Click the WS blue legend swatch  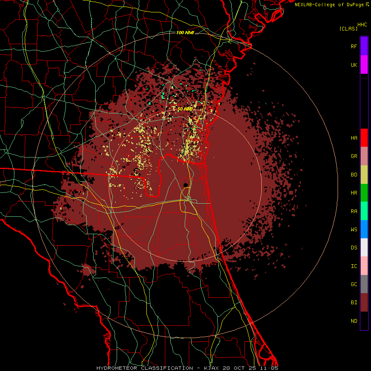[364, 229]
